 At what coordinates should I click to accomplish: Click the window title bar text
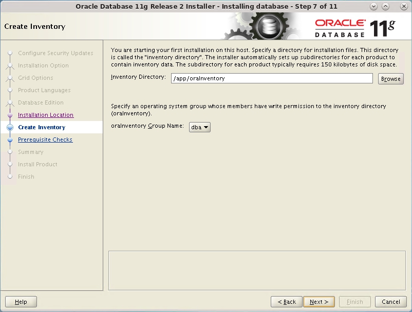click(207, 7)
